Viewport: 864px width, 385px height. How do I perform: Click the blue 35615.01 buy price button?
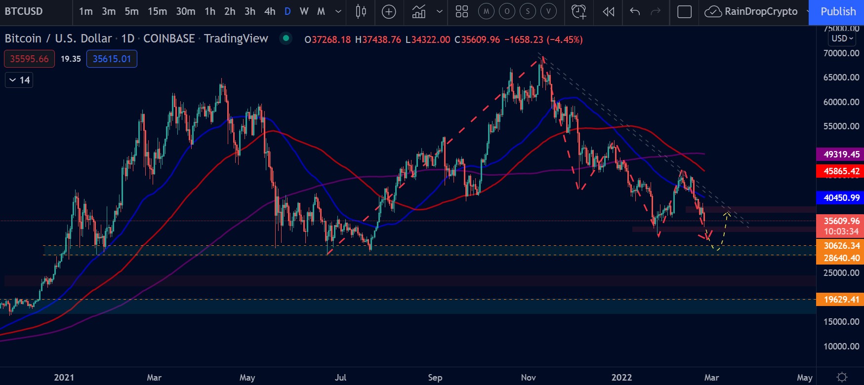click(x=112, y=59)
